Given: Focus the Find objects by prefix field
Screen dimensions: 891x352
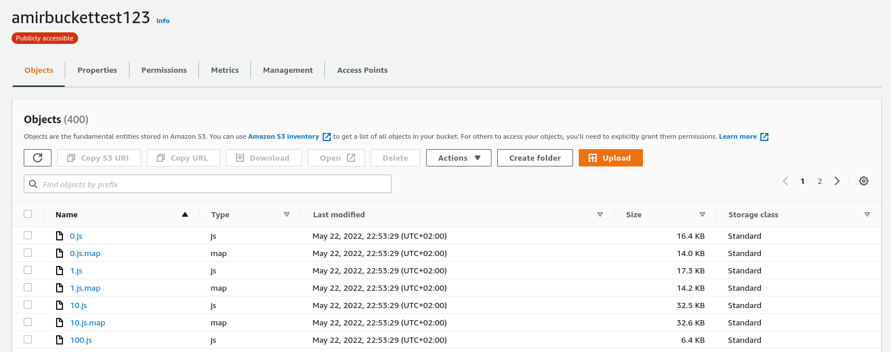Looking at the screenshot, I should click(x=208, y=184).
